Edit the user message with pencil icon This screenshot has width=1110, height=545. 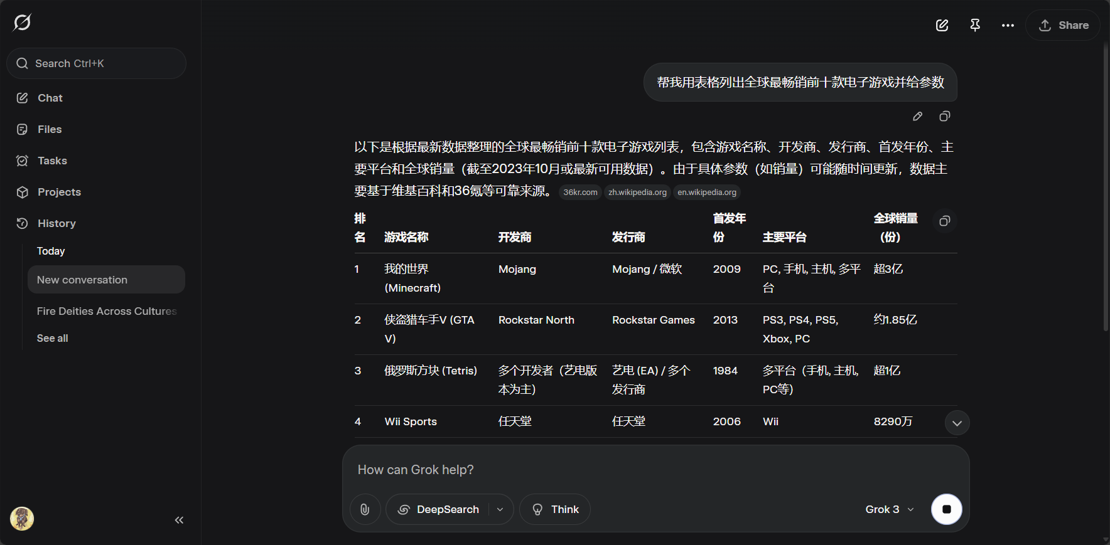pos(917,117)
